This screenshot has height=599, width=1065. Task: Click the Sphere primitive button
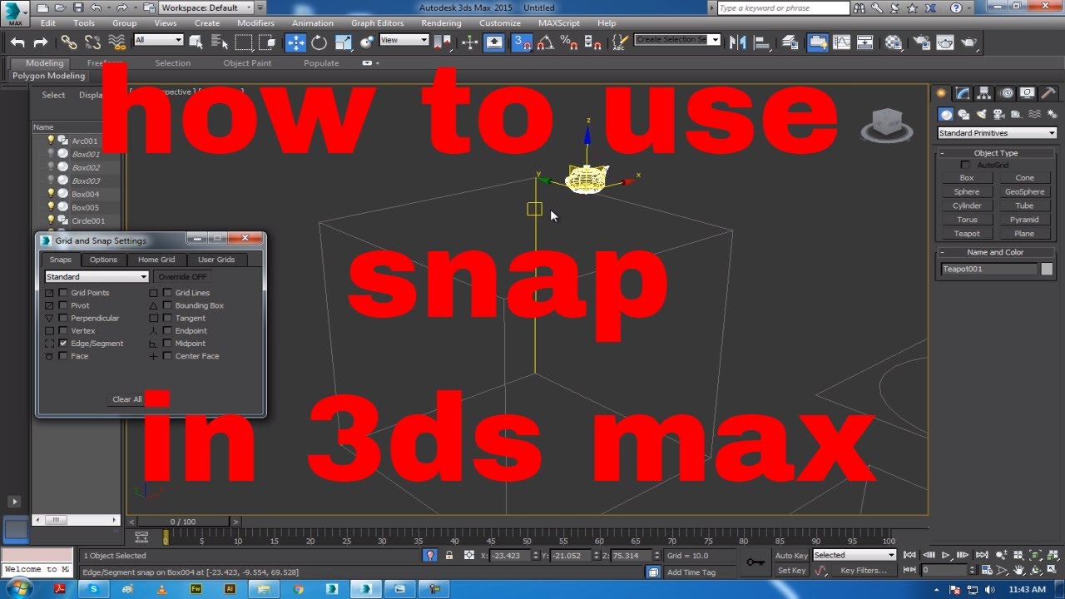point(967,191)
